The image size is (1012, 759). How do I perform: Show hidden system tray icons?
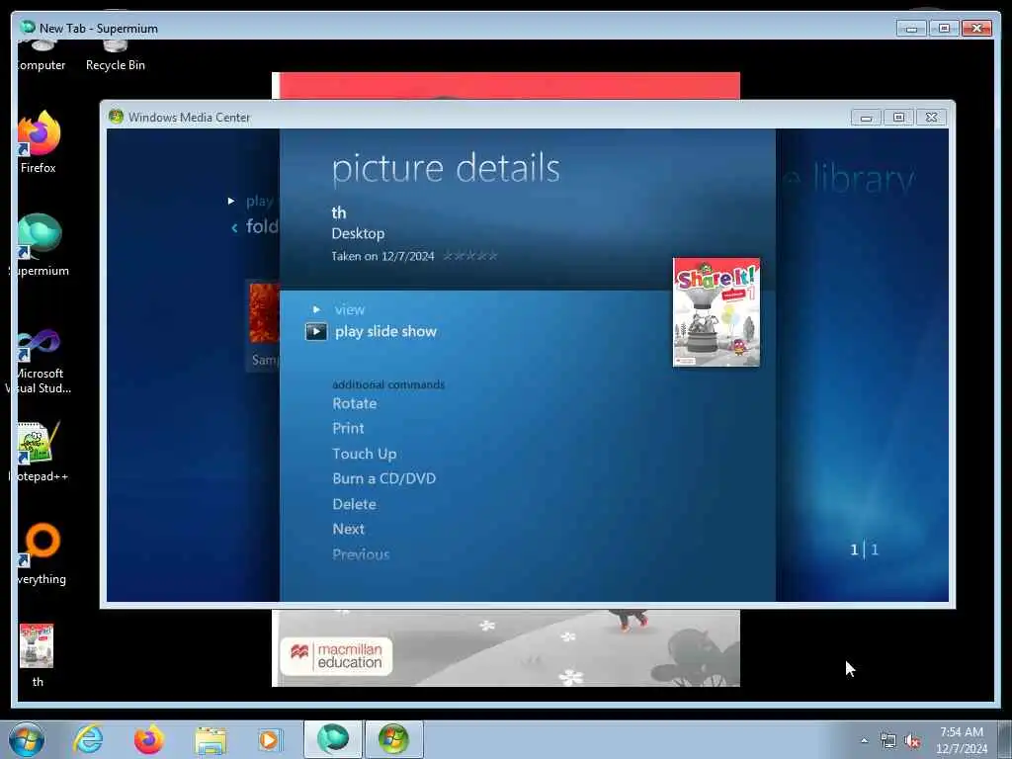(x=864, y=740)
